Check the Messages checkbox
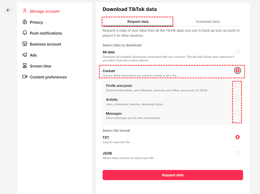Screen dimensions: 260x194 pyautogui.click(x=237, y=113)
